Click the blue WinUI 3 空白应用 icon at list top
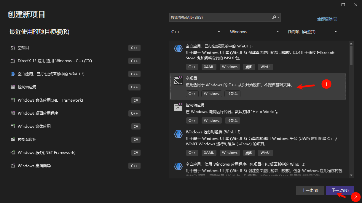This screenshot has width=362, height=203. [x=178, y=49]
